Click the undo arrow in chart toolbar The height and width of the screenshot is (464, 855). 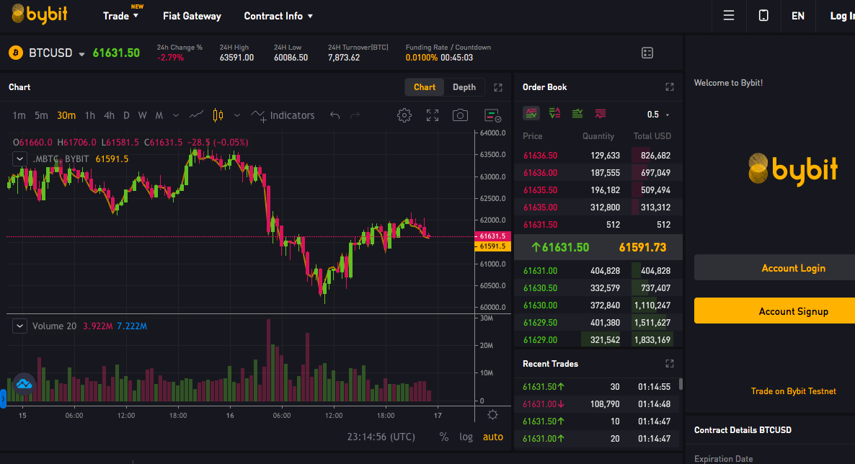[x=335, y=115]
